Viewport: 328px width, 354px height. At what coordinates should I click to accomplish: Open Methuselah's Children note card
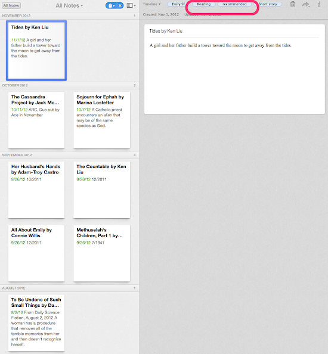101,253
